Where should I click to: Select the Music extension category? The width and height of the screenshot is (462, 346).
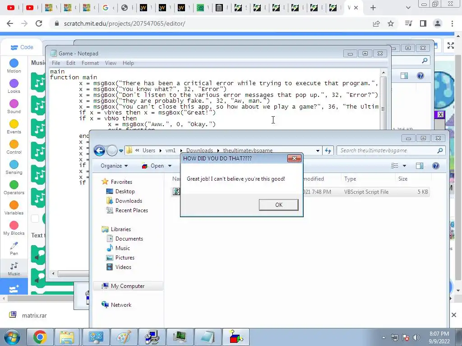[14, 269]
